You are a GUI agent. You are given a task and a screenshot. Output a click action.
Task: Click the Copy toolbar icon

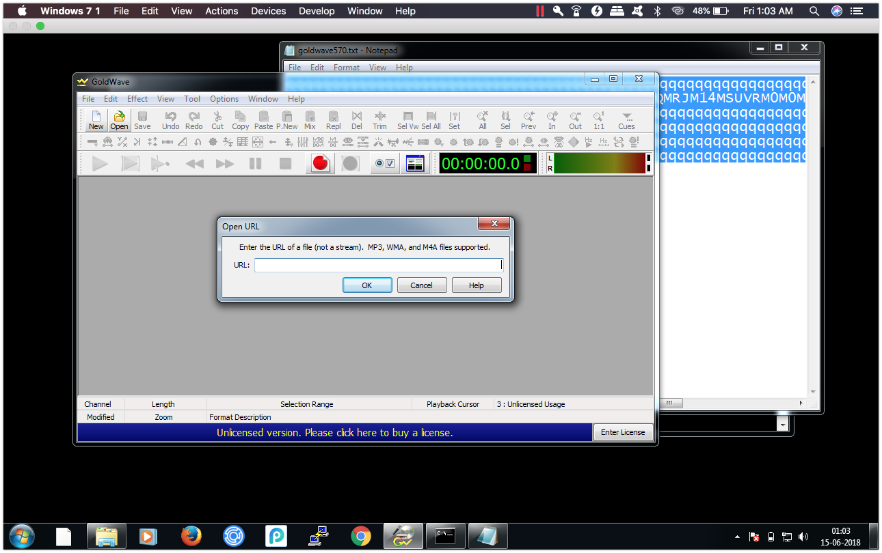click(x=240, y=120)
